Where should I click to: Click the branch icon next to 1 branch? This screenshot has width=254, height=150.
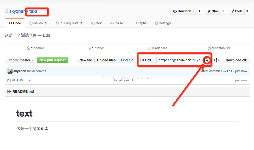90,48
